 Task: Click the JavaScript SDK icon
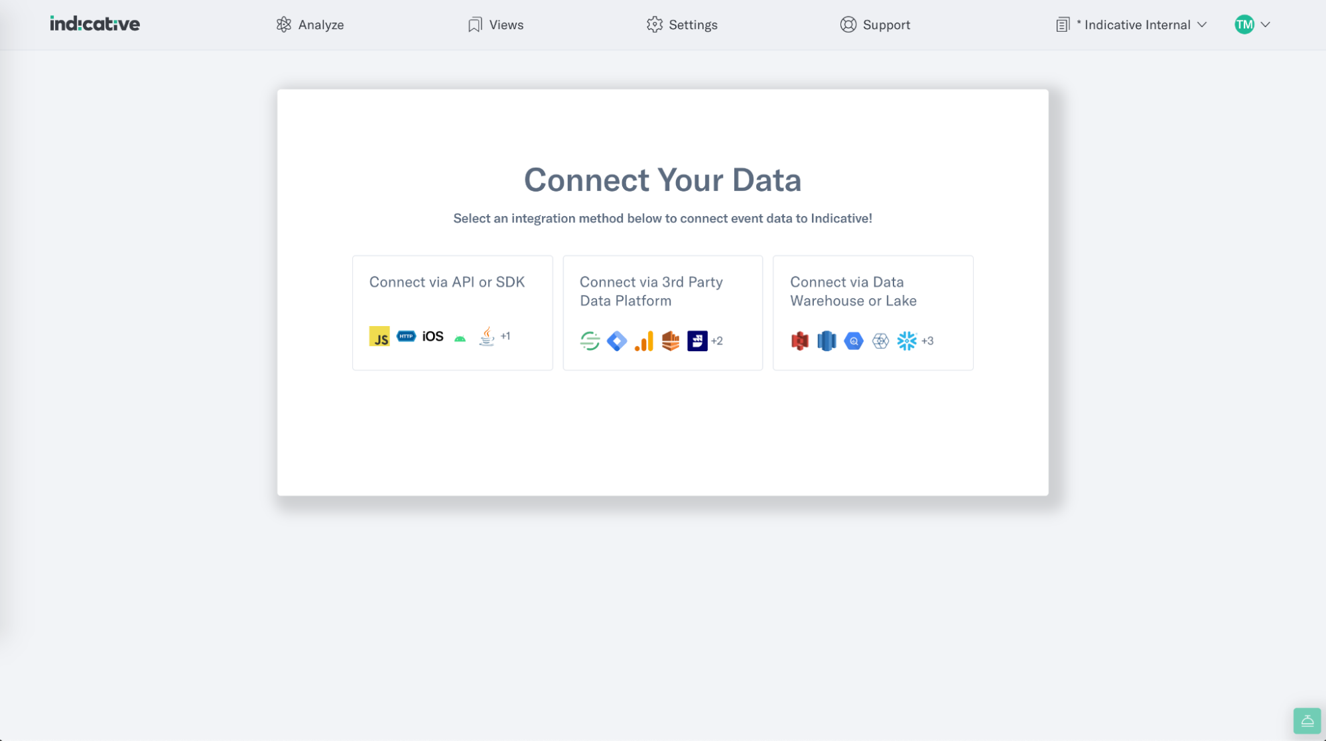[x=379, y=337]
